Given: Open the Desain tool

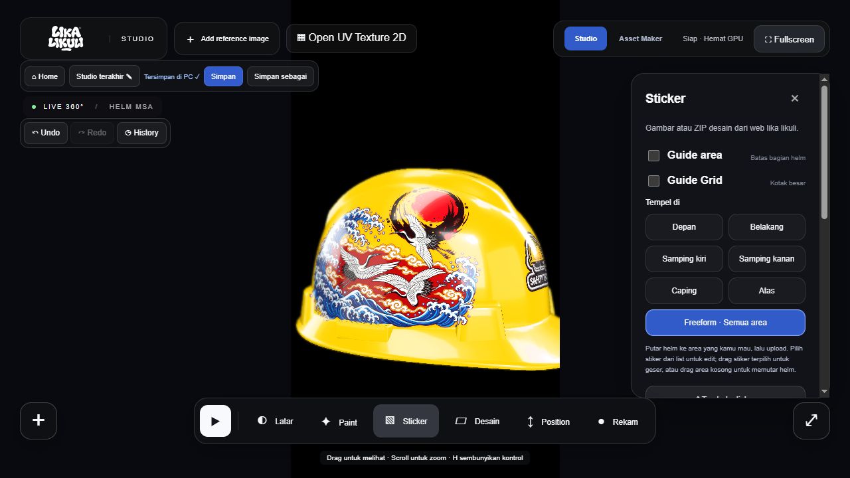Looking at the screenshot, I should point(477,421).
